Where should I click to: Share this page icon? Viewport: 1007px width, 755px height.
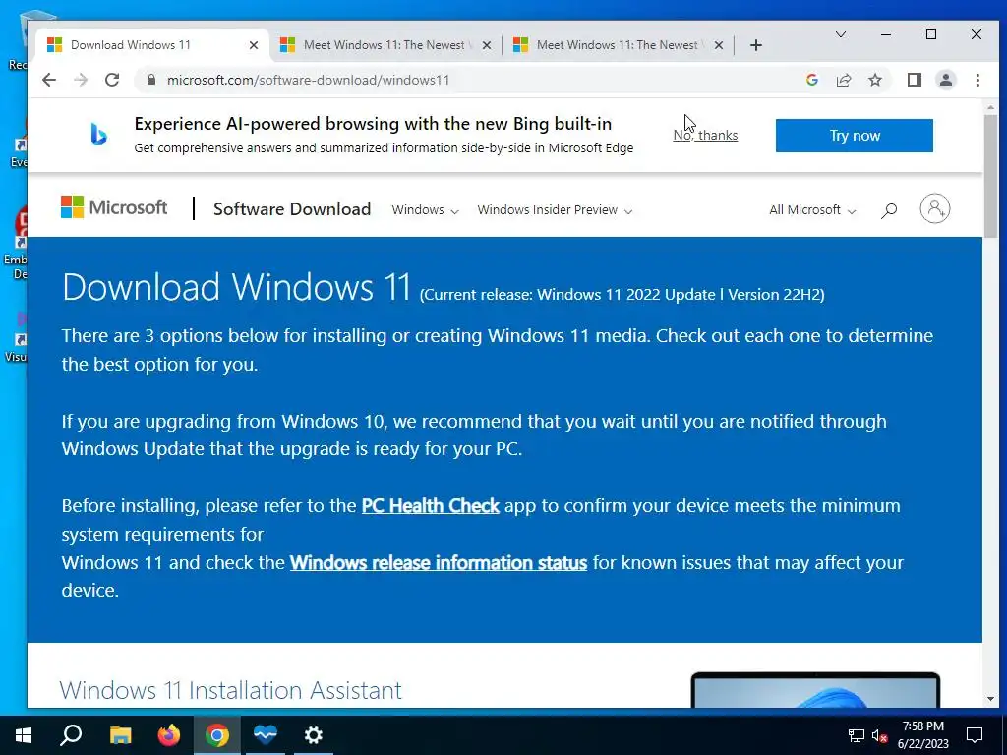[843, 80]
